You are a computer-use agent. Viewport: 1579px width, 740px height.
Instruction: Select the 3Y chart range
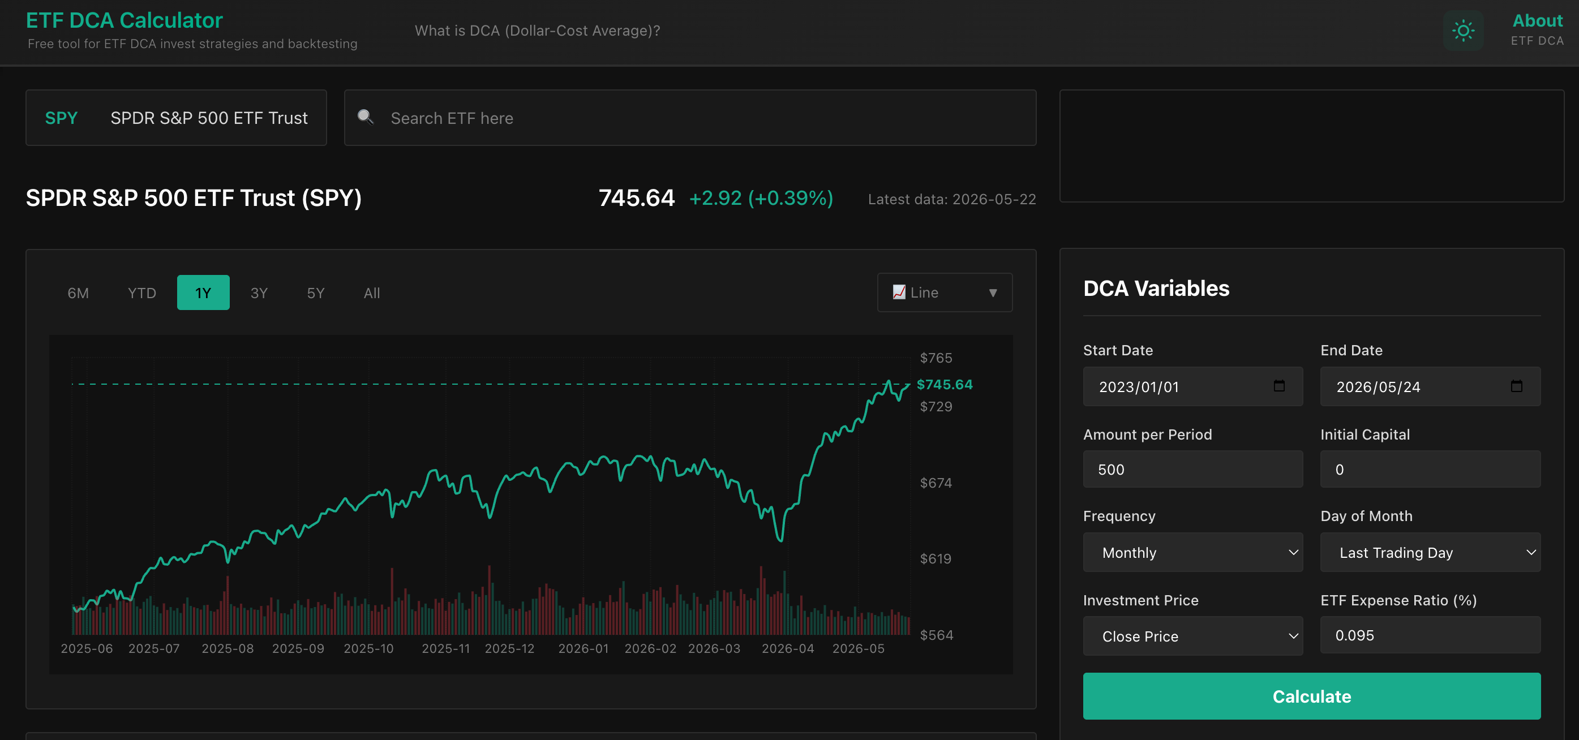[x=259, y=293]
